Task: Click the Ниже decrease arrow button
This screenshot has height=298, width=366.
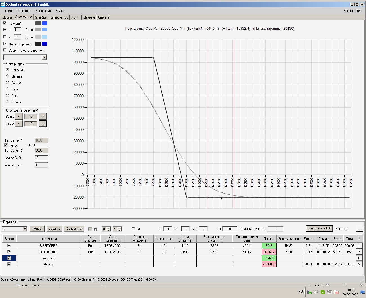Action: coord(19,124)
